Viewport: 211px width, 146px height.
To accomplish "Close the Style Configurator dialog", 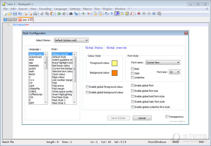I will point(186,33).
